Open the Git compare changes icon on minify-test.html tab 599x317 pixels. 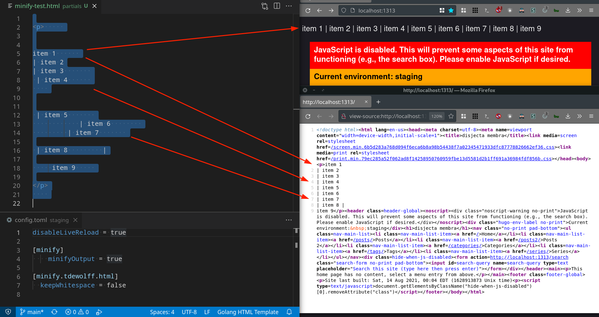point(265,6)
